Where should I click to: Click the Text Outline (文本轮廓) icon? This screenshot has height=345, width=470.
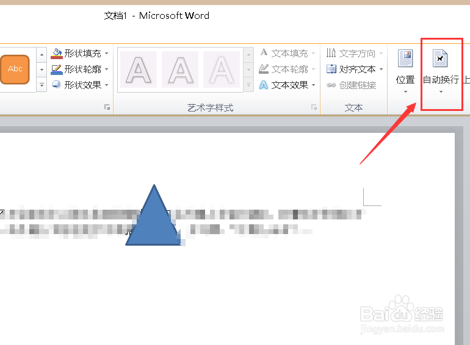pyautogui.click(x=264, y=69)
